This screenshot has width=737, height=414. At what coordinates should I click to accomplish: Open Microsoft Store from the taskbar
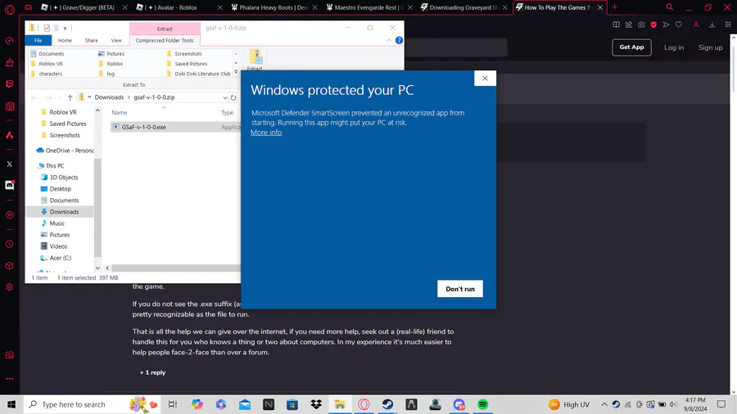point(292,404)
